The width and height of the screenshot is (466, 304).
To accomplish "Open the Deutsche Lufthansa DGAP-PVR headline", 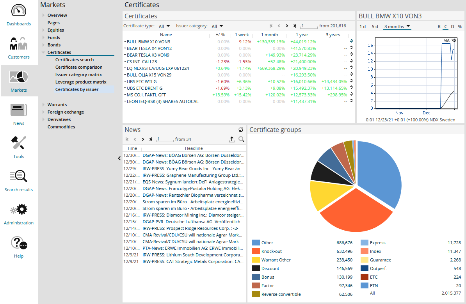I will (194, 221).
